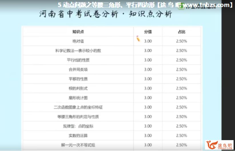The width and height of the screenshot is (235, 151).
Task: Click 3.00 in the 等腰三角形 row
Action: 148,117
